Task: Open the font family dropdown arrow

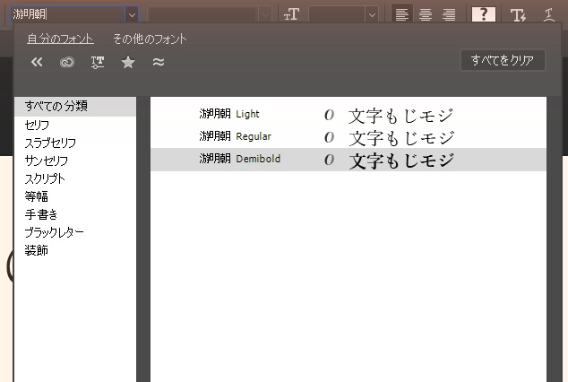Action: click(x=132, y=15)
